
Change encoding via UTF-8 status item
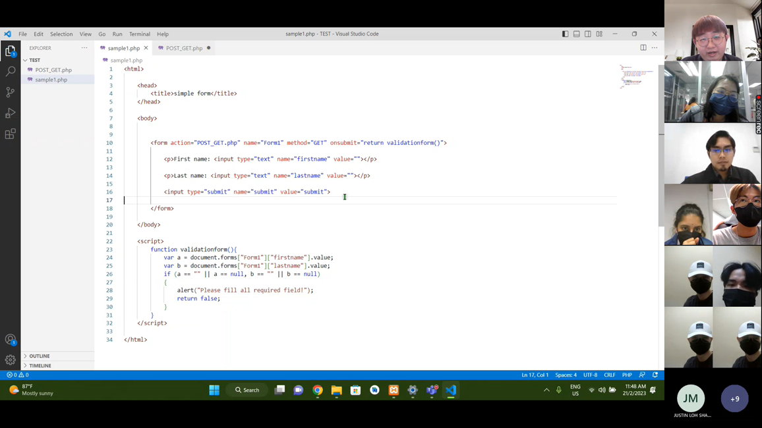tap(591, 375)
